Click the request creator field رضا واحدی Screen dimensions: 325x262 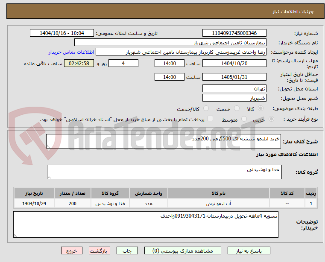pos(181,52)
